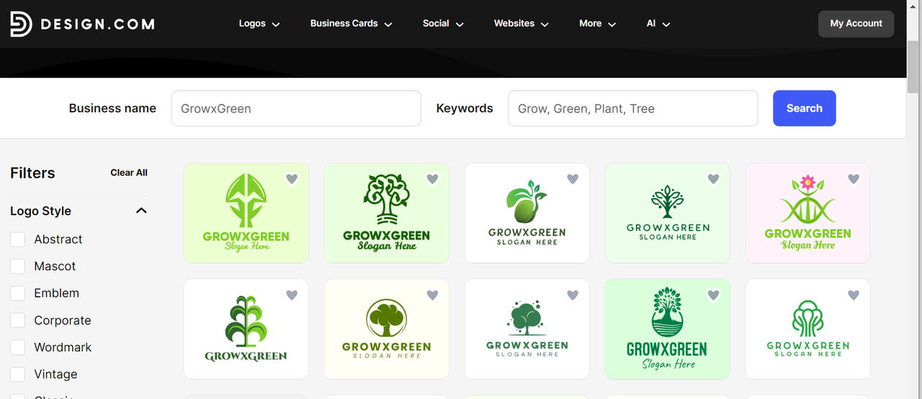Heart the dotted tree teal logo
The width and height of the screenshot is (922, 399).
tap(573, 295)
